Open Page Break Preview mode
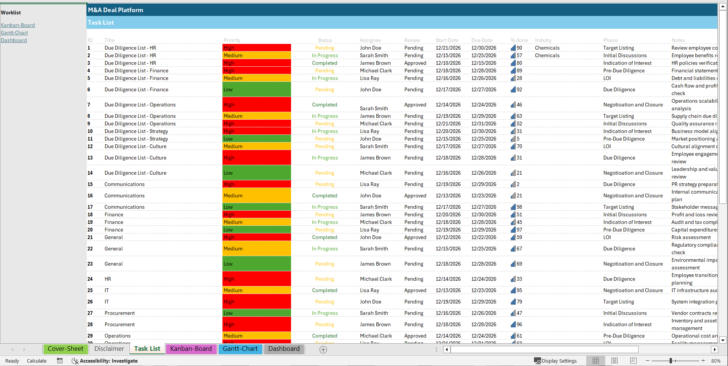Image resolution: width=728 pixels, height=366 pixels. (x=633, y=361)
